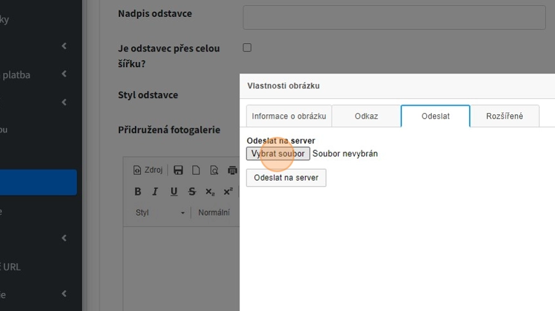Click the new page icon
This screenshot has width=555, height=311.
(x=196, y=170)
